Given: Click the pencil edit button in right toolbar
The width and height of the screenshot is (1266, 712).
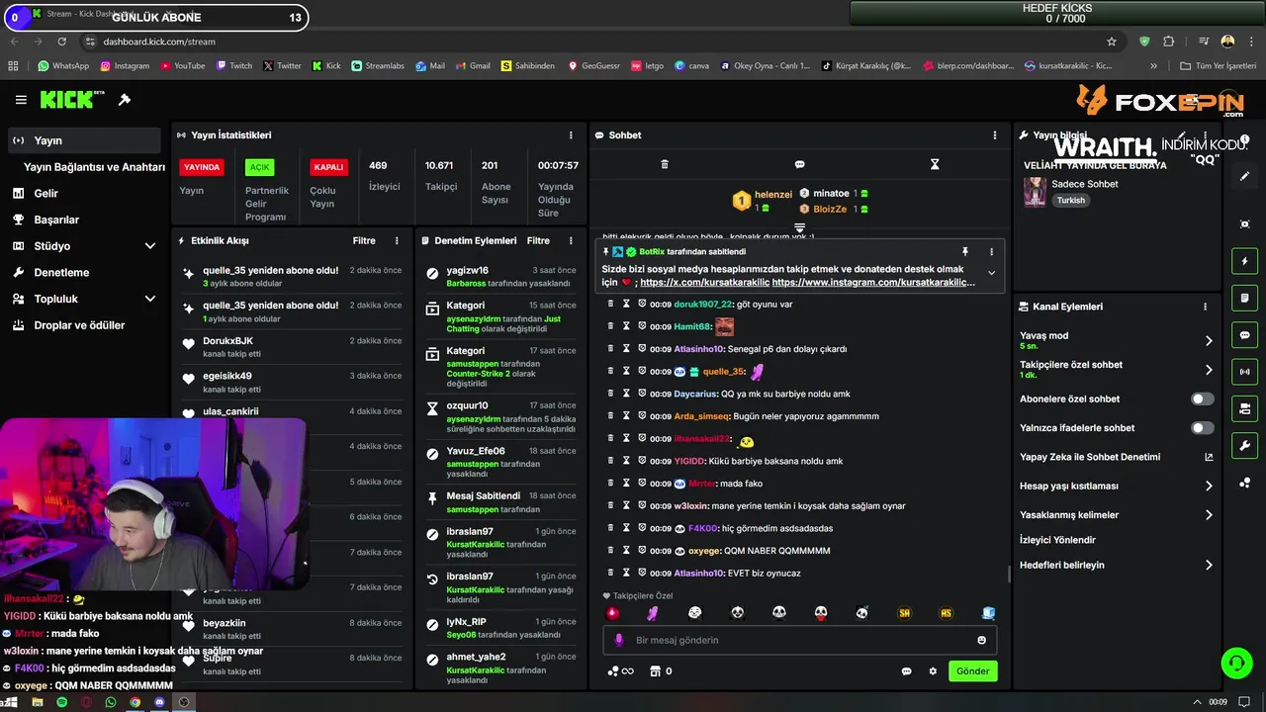Looking at the screenshot, I should click(x=1245, y=176).
